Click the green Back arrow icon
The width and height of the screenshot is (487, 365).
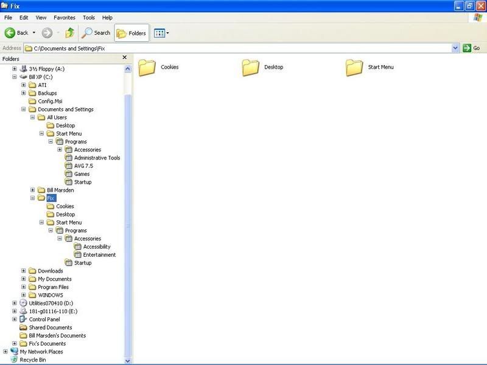[x=10, y=33]
